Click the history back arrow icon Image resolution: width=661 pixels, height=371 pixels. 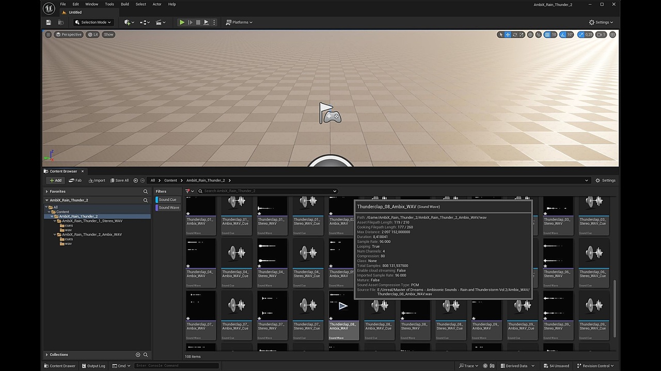[x=136, y=180]
